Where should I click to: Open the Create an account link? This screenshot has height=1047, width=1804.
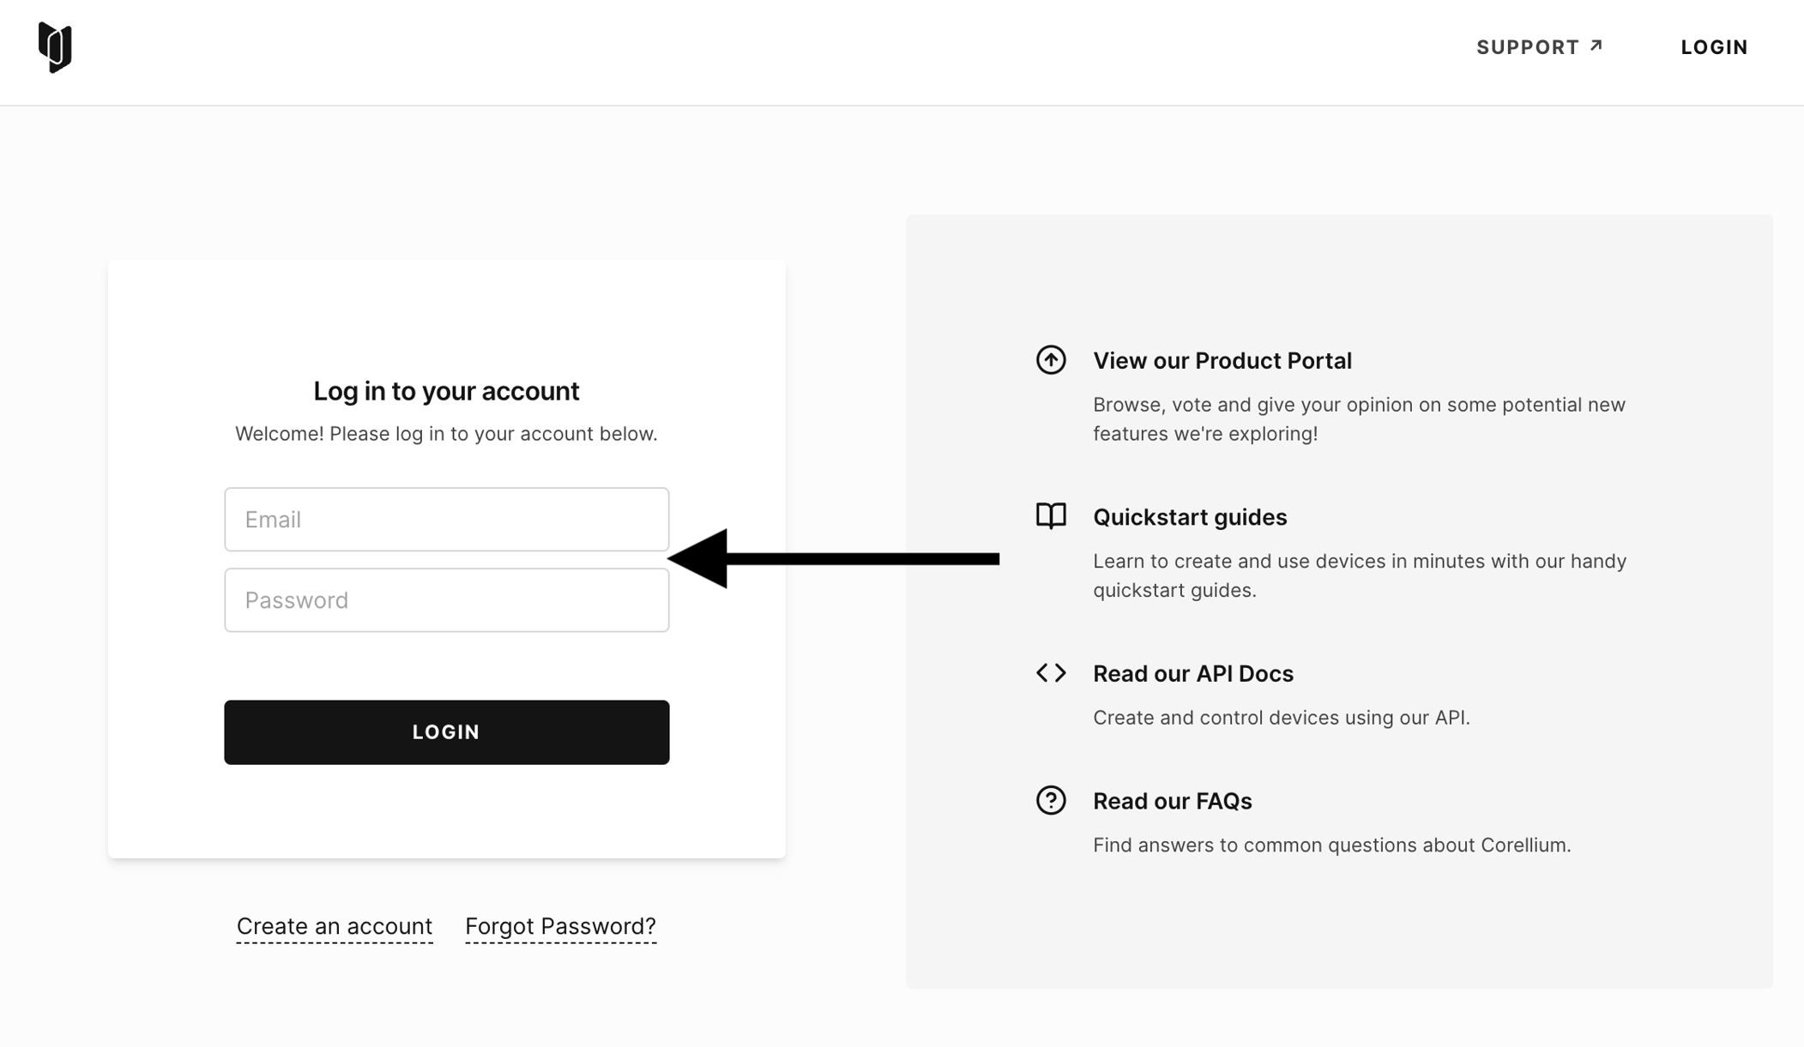[335, 926]
